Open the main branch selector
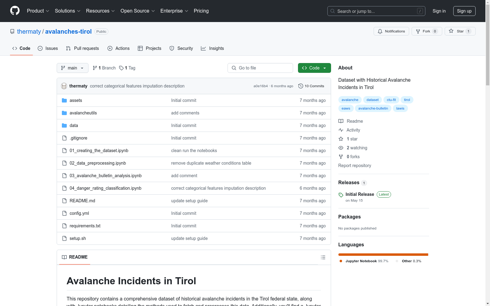This screenshot has height=306, width=490. (73, 68)
